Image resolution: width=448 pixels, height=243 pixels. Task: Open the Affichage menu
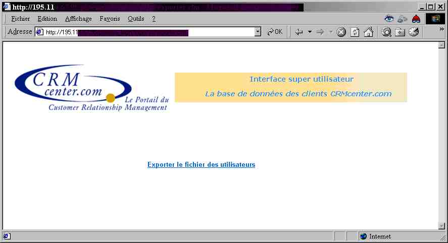78,19
